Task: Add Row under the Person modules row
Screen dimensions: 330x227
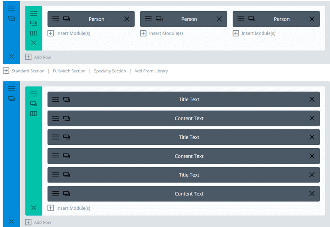Action: click(38, 57)
